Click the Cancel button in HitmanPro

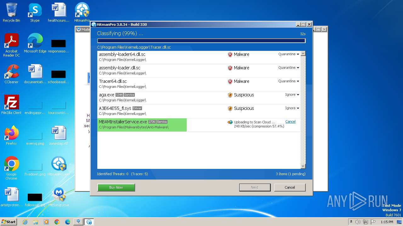point(290,187)
